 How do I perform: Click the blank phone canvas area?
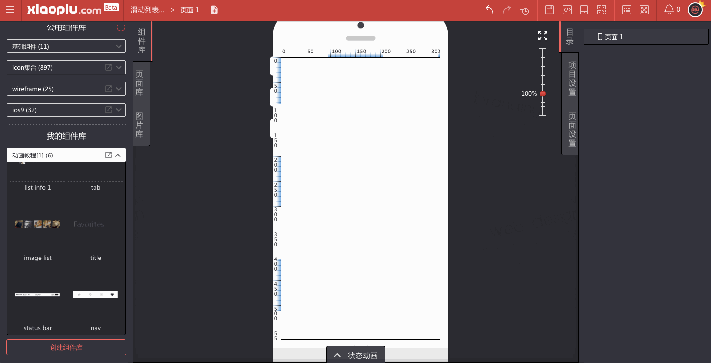pos(361,199)
